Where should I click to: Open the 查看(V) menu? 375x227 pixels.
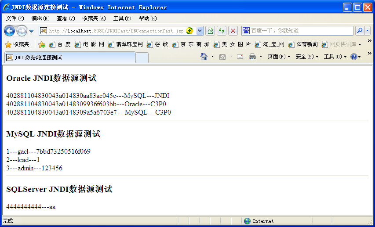point(66,18)
